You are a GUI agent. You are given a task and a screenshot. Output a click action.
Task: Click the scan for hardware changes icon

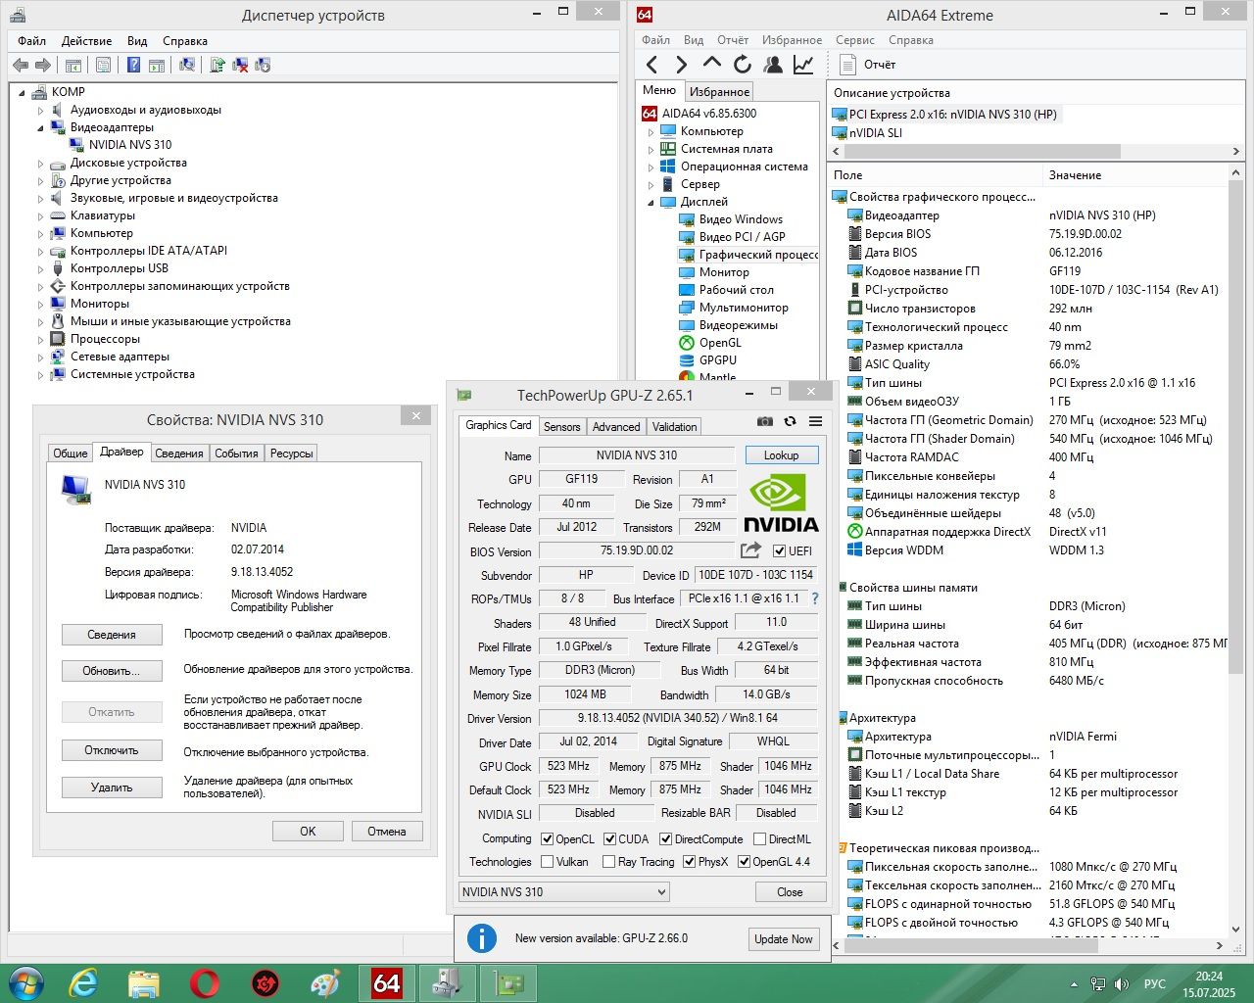[x=187, y=65]
